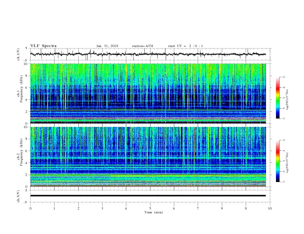This screenshot has height=234, width=304.
Task: Click the "-5" tick on ch.2 colorbar
Action: tap(283, 161)
